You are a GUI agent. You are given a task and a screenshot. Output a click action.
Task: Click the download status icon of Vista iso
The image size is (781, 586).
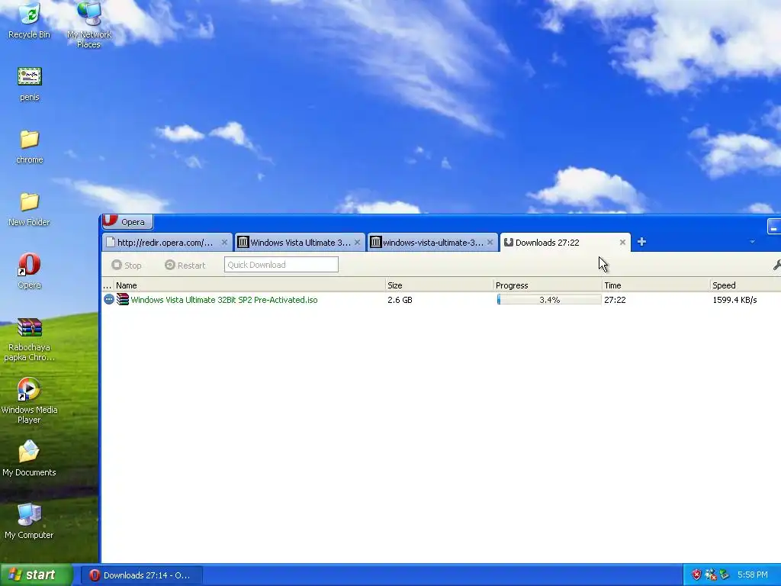click(108, 299)
